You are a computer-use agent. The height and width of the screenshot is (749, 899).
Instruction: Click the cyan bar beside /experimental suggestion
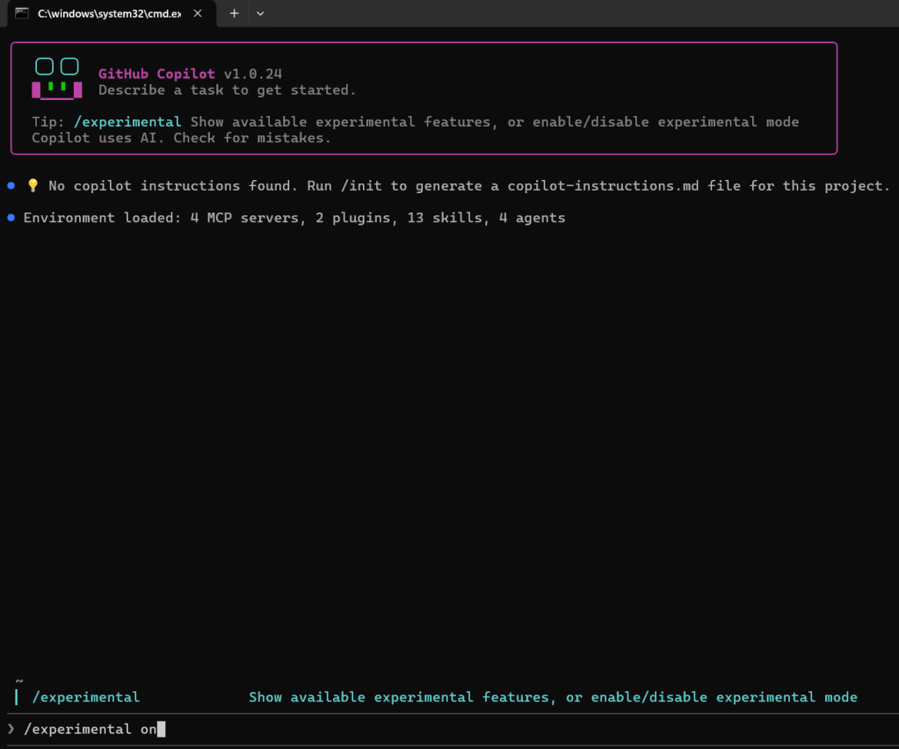coord(17,697)
